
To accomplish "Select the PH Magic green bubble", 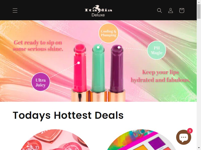I will pos(157,50).
